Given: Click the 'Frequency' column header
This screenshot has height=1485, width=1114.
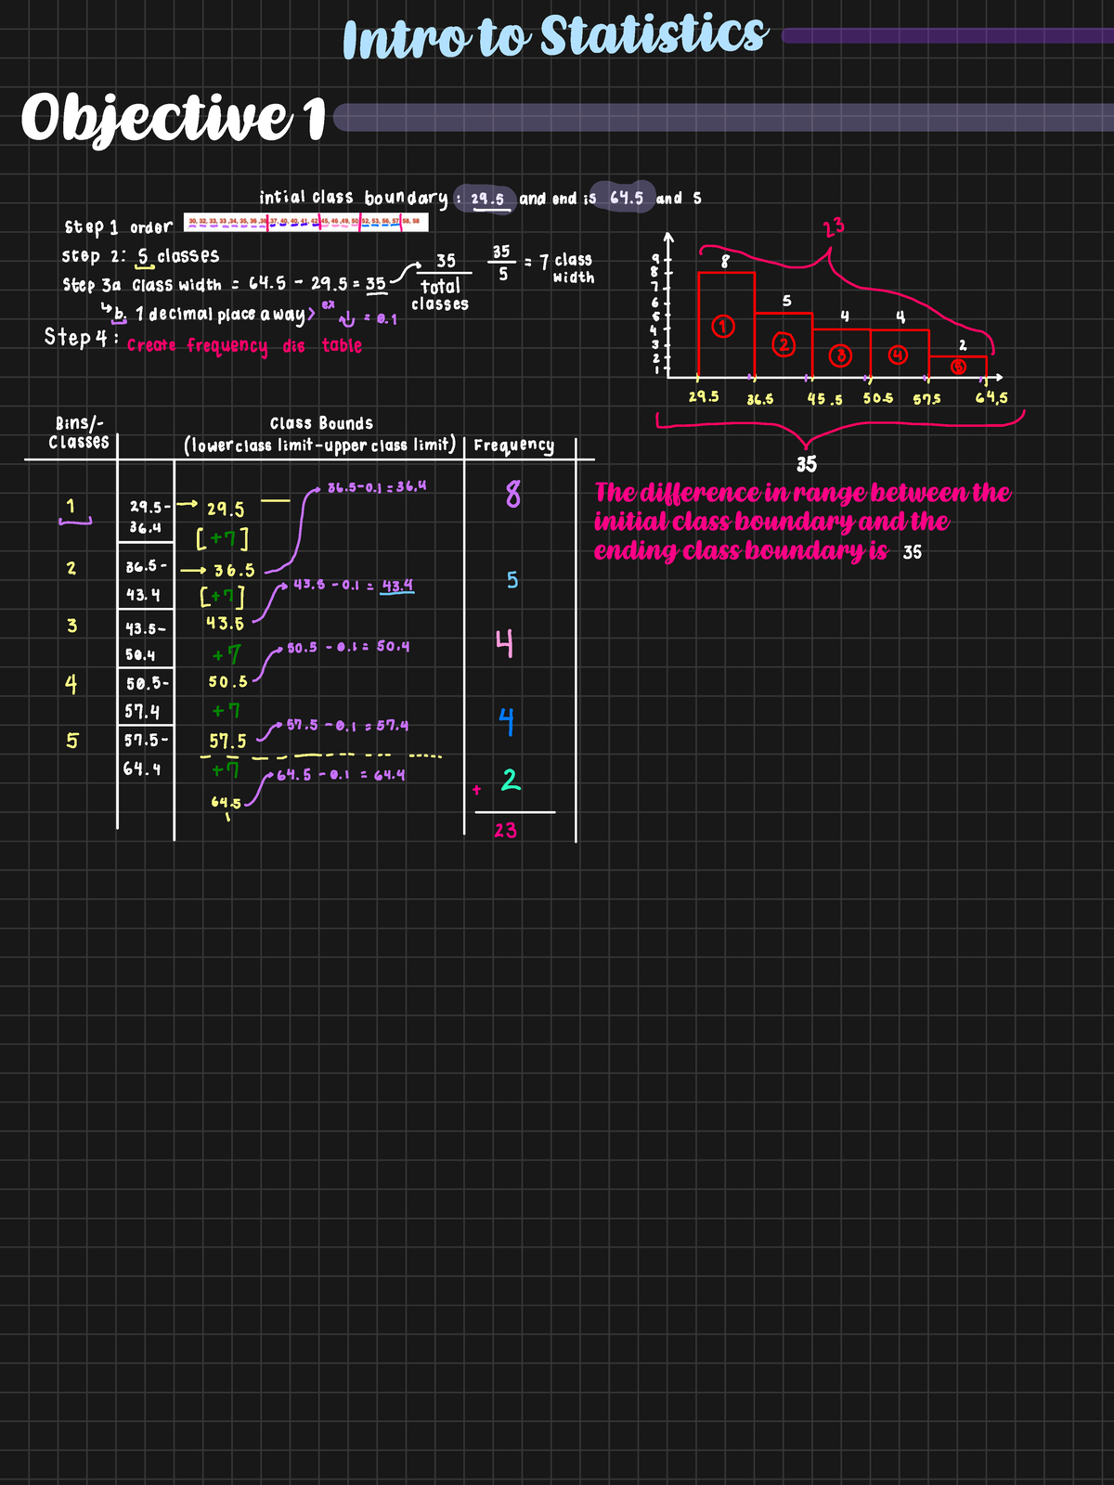Looking at the screenshot, I should tap(513, 445).
